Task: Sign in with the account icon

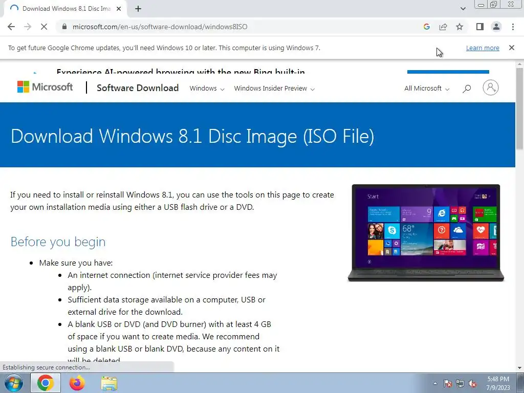Action: click(490, 88)
